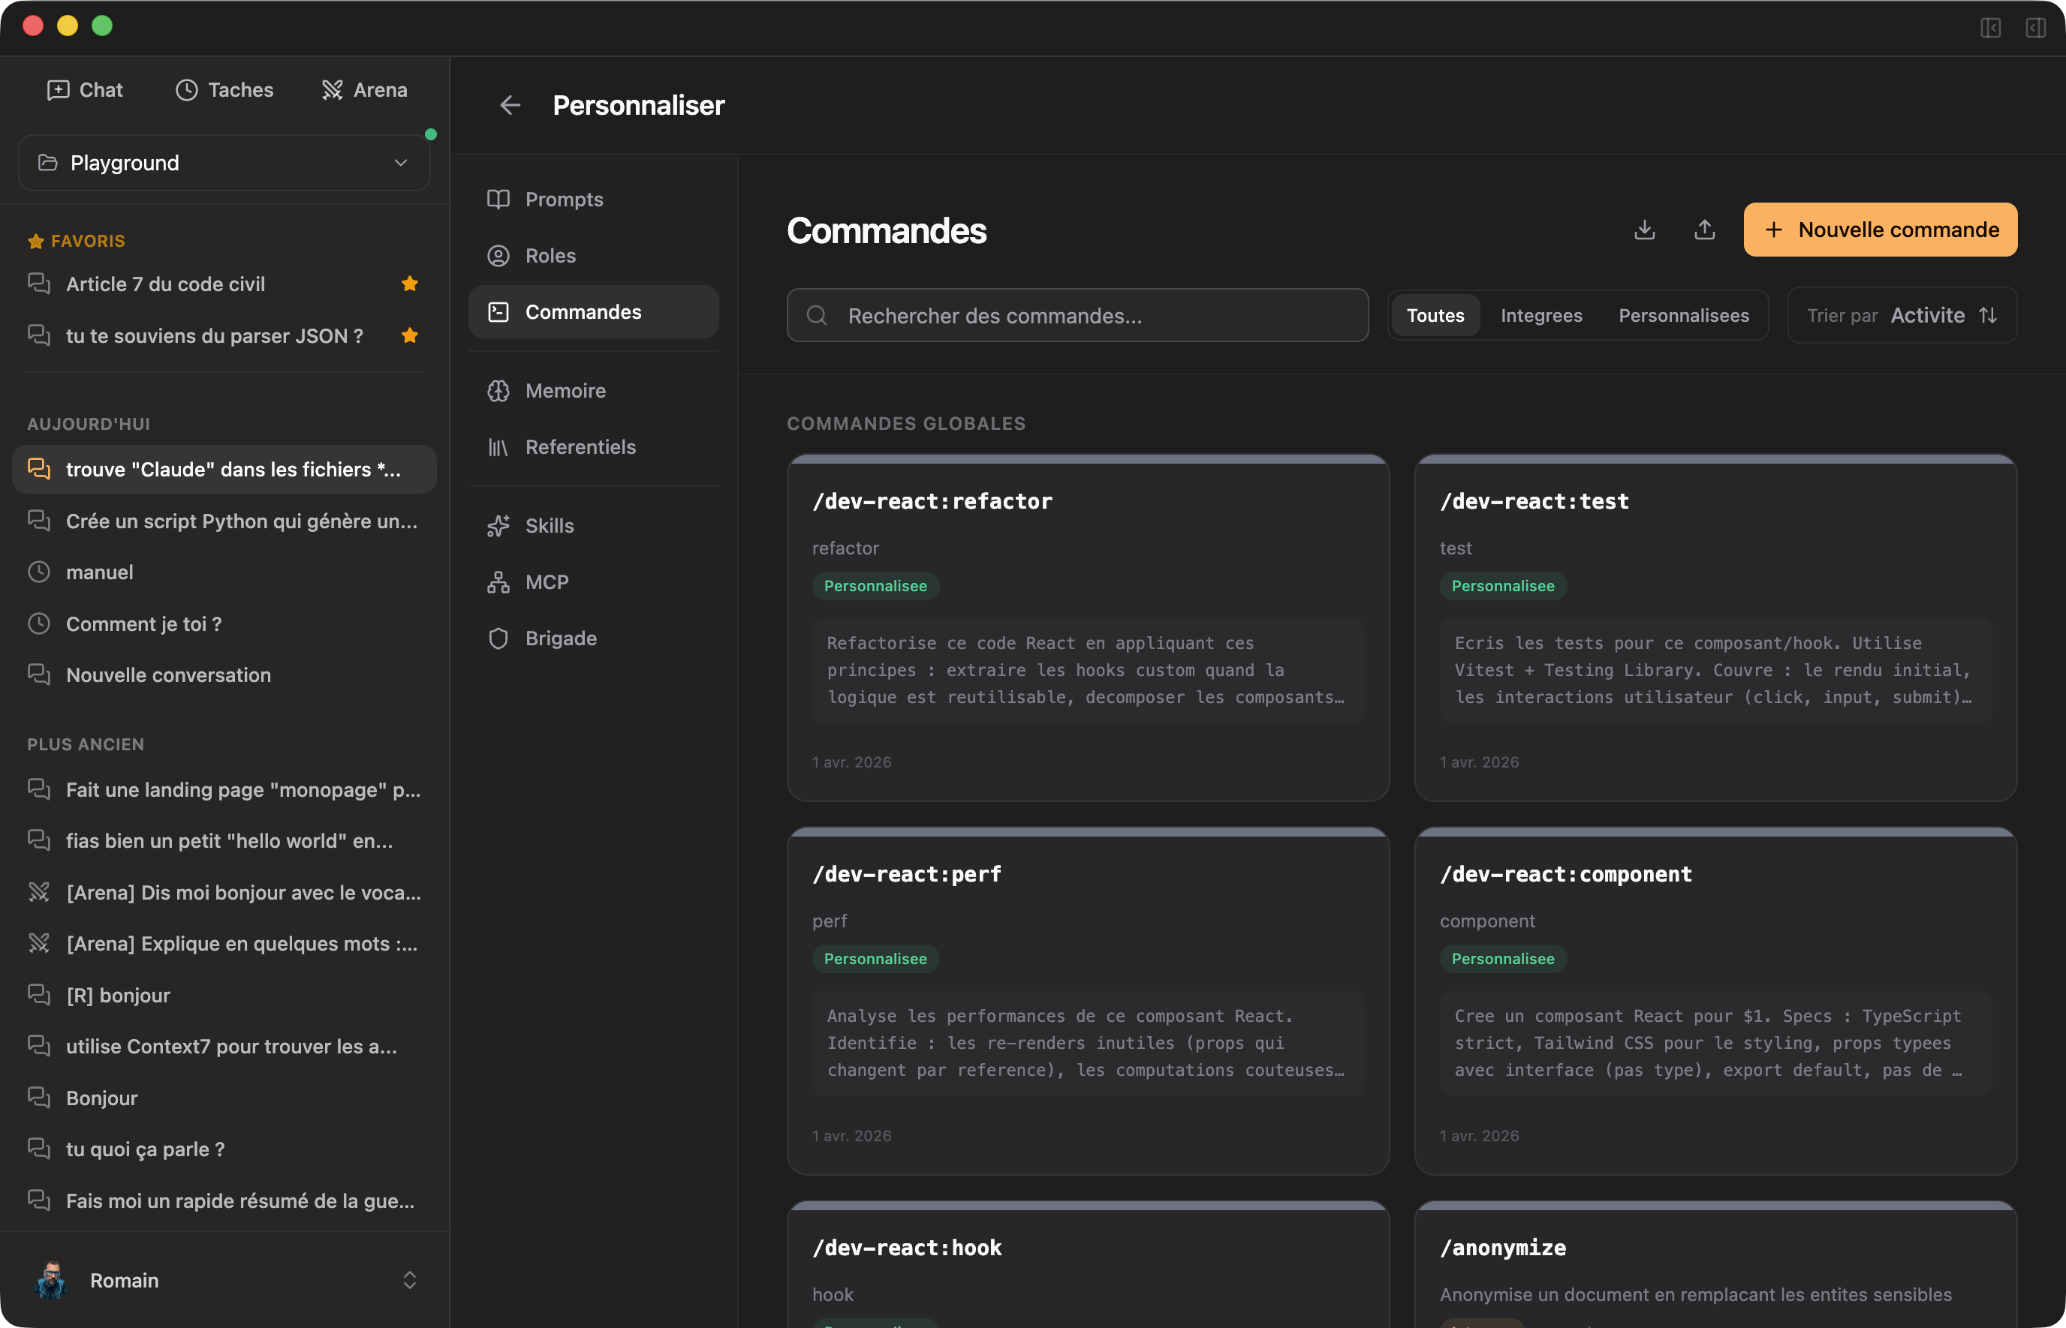Collapse the right panel via top-right icon
The height and width of the screenshot is (1328, 2066).
pos(2037,29)
